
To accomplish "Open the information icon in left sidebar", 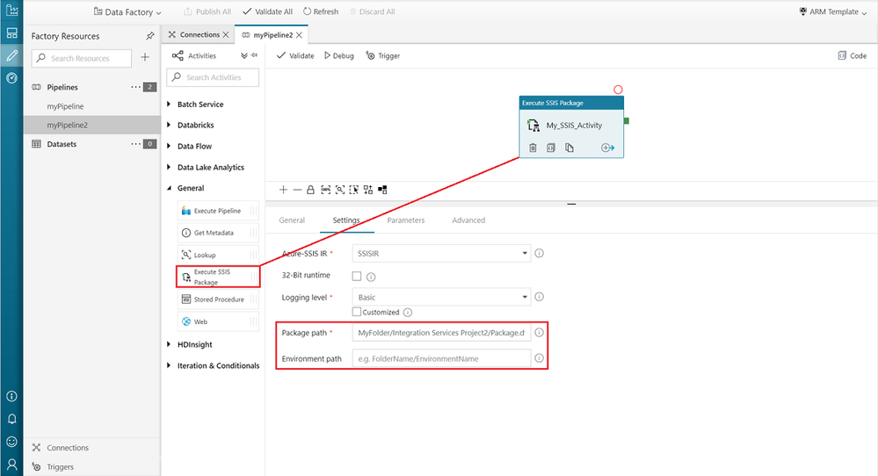I will click(11, 396).
